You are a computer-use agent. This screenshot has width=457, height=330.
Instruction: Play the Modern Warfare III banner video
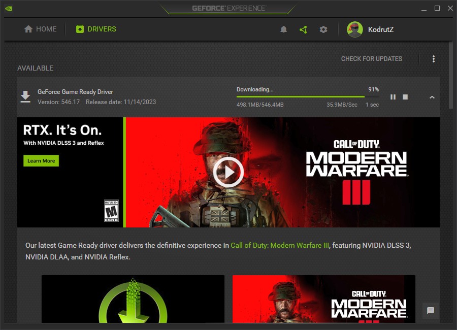click(x=228, y=172)
